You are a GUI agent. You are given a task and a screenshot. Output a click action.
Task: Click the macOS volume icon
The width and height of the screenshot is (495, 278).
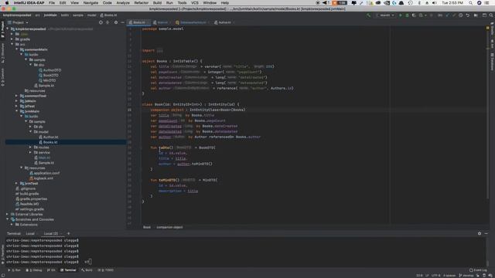tap(434, 3)
